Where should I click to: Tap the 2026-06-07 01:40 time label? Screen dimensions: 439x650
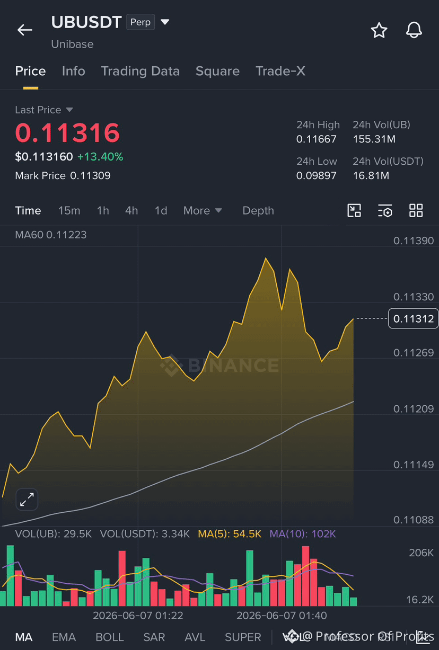[282, 616]
